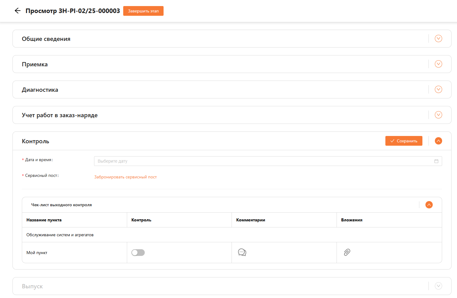Collapse the Контроль section
This screenshot has width=457, height=298.
438,141
